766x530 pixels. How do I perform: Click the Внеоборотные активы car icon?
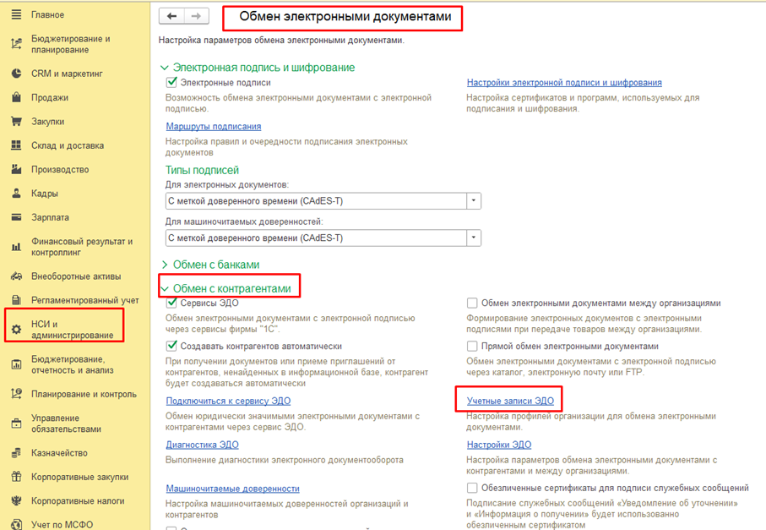click(16, 276)
